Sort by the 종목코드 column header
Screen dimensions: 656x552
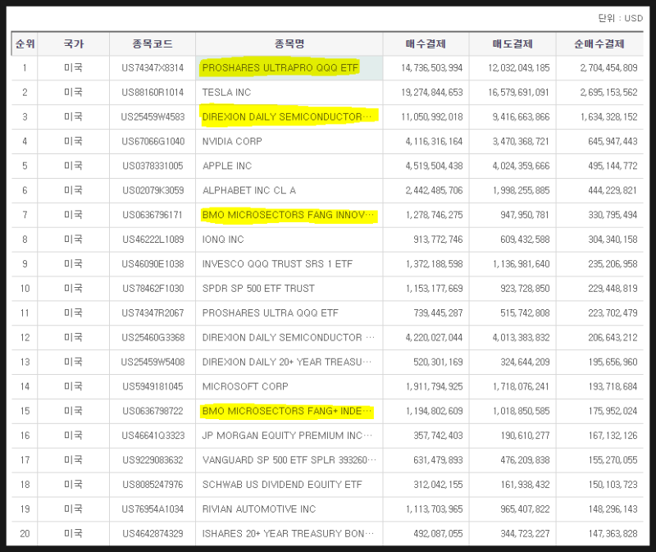[150, 43]
